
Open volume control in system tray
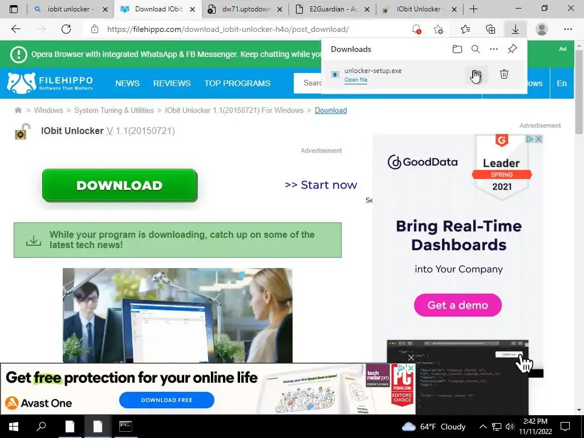click(x=510, y=427)
